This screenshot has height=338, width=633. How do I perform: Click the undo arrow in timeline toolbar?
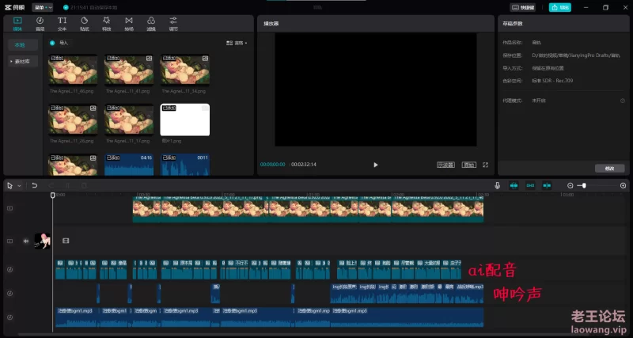tap(35, 185)
